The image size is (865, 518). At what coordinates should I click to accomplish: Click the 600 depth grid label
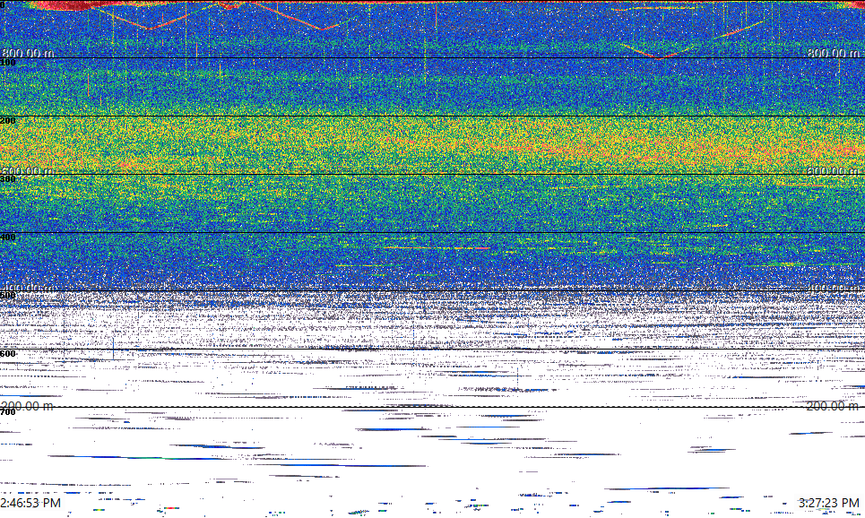pos(8,354)
